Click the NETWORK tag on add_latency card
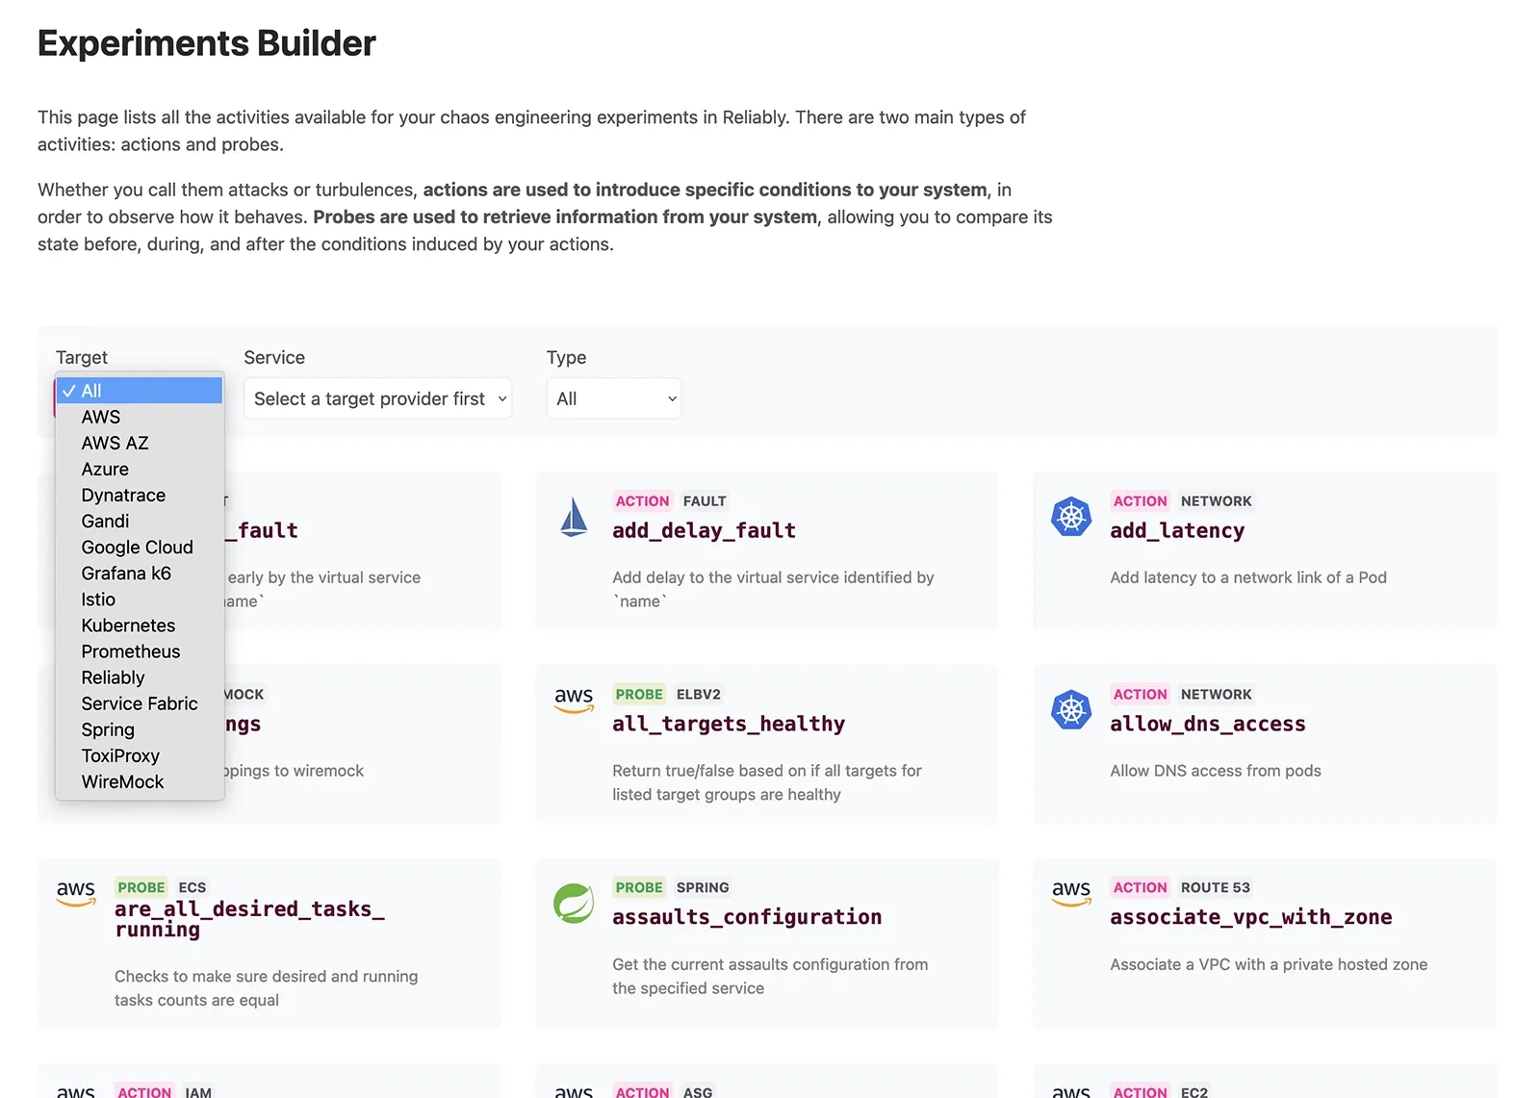The height and width of the screenshot is (1098, 1540). [x=1217, y=501]
